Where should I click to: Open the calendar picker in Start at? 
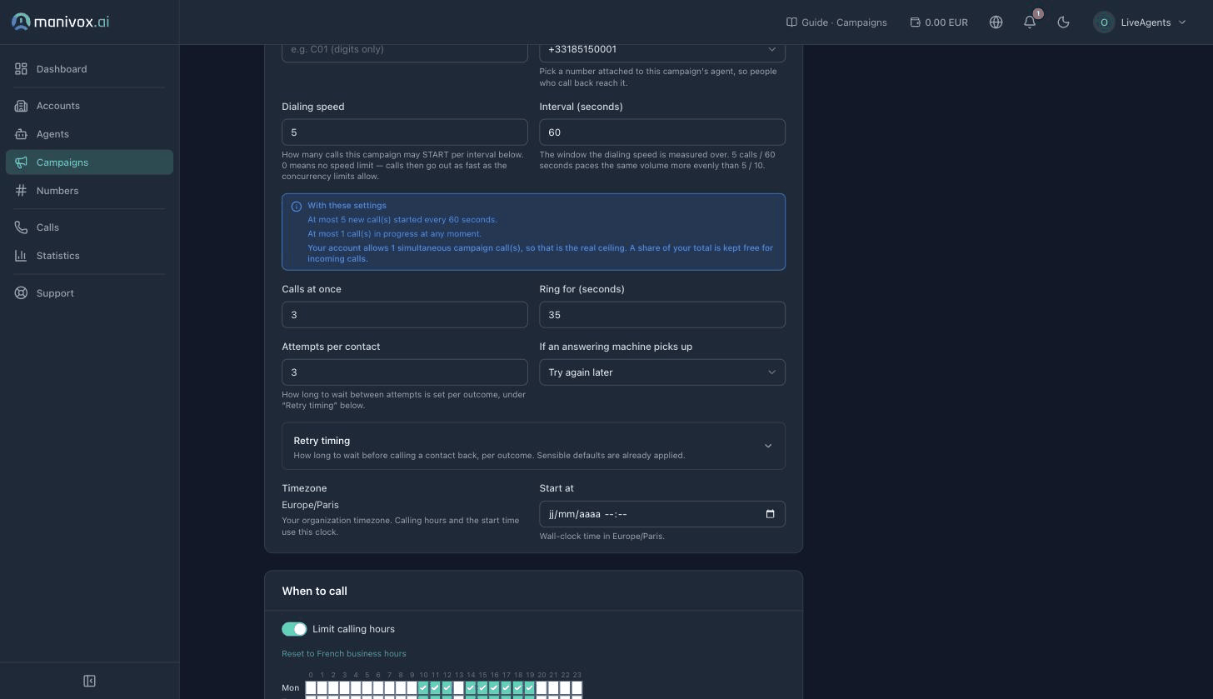[x=770, y=514]
